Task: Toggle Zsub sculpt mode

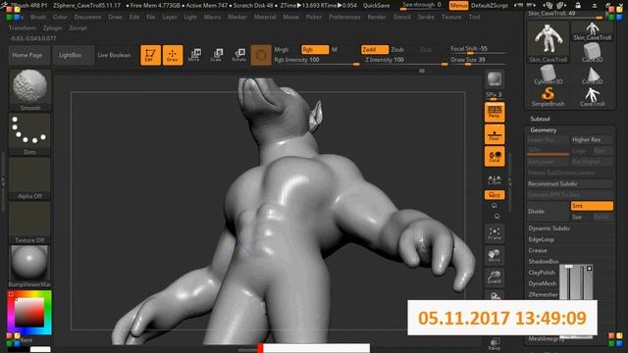Action: pyautogui.click(x=397, y=50)
